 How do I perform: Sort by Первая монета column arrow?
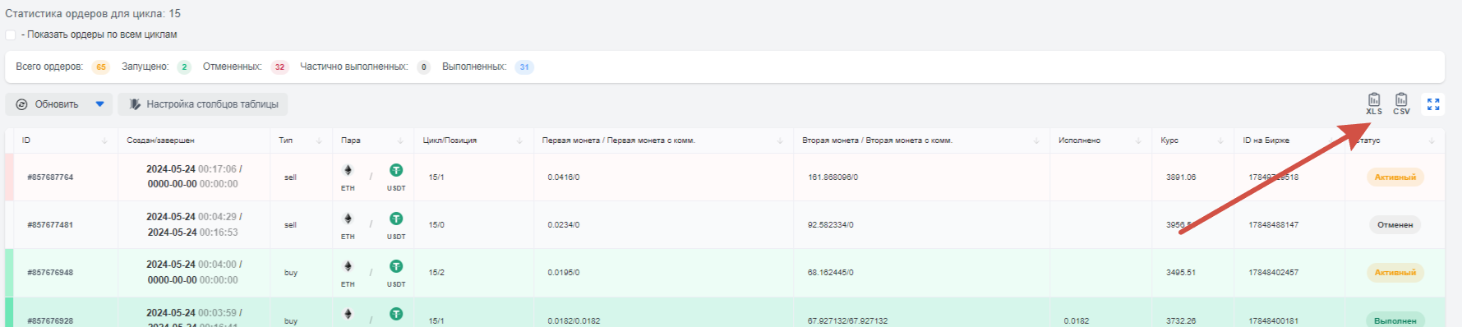780,140
